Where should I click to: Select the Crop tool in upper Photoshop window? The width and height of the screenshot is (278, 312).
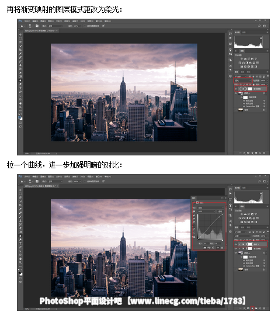coord(20,50)
